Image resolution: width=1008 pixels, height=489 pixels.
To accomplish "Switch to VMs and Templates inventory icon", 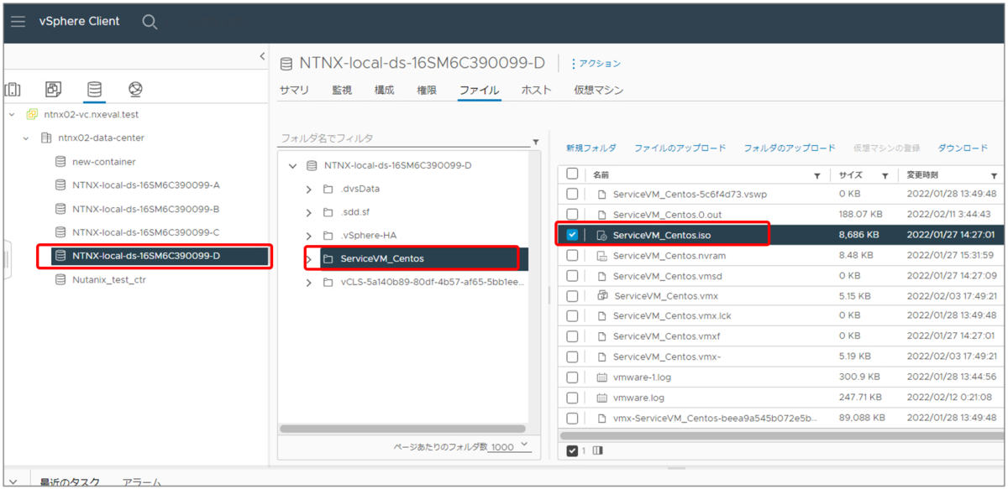I will pyautogui.click(x=53, y=89).
